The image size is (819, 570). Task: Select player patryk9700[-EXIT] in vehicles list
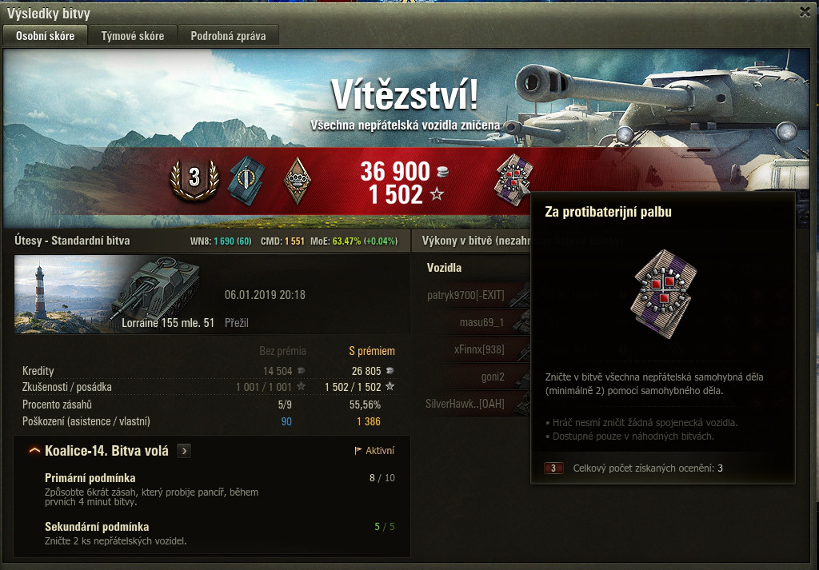[466, 296]
